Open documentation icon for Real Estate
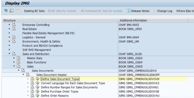 pyautogui.click(x=14, y=29)
